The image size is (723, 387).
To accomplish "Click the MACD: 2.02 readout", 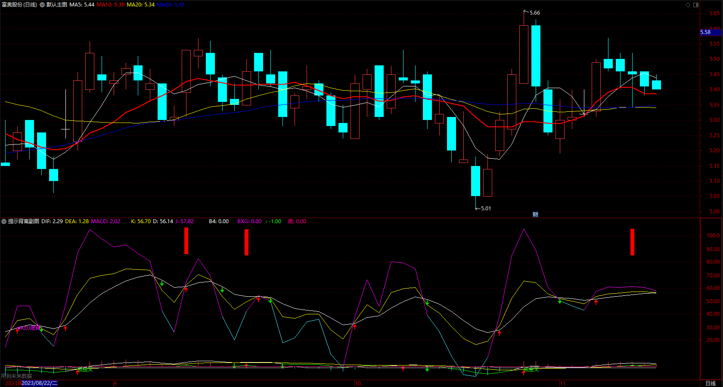I will tap(106, 221).
